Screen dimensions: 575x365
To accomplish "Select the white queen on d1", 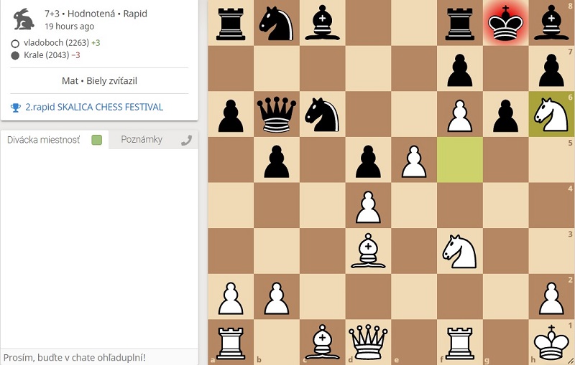I will pyautogui.click(x=369, y=343).
